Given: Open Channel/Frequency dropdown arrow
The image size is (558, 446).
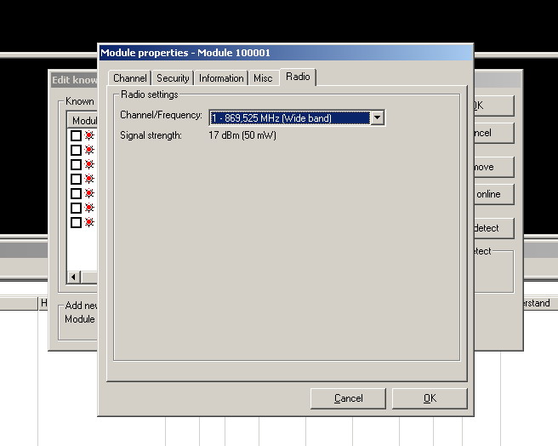Looking at the screenshot, I should pyautogui.click(x=377, y=117).
